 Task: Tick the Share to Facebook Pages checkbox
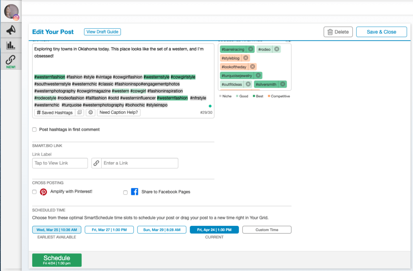pos(125,192)
